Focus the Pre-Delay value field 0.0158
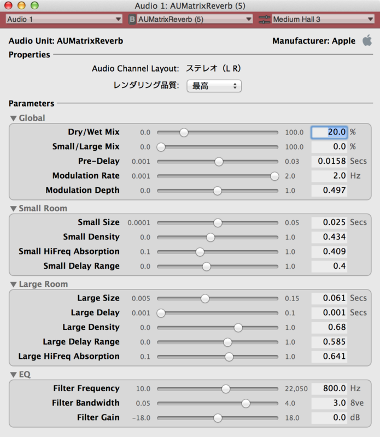This screenshot has height=437, width=380. pos(329,161)
